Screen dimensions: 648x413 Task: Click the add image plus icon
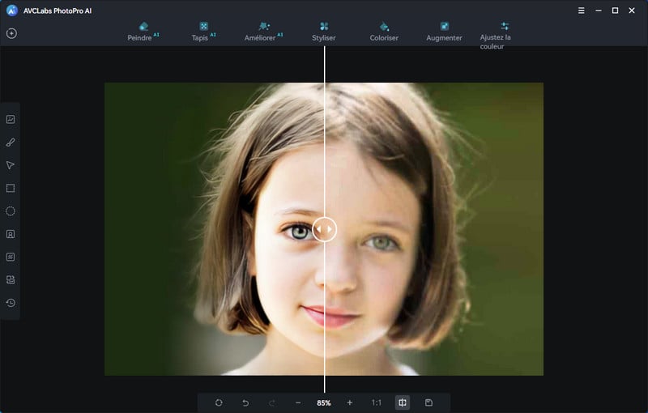coord(11,33)
